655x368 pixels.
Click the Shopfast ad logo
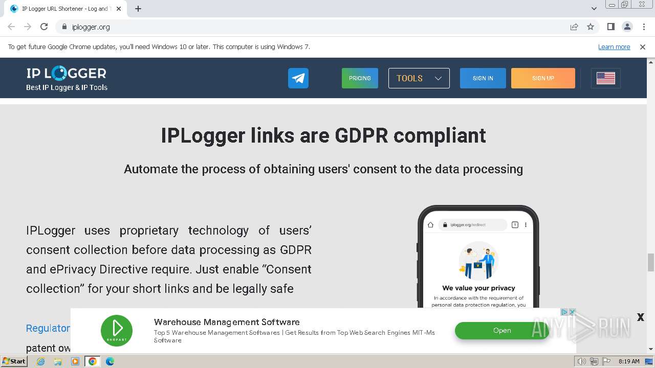pos(117,330)
